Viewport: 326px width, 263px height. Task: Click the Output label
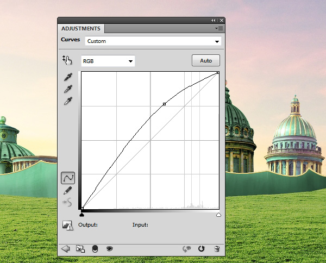pyautogui.click(x=88, y=225)
